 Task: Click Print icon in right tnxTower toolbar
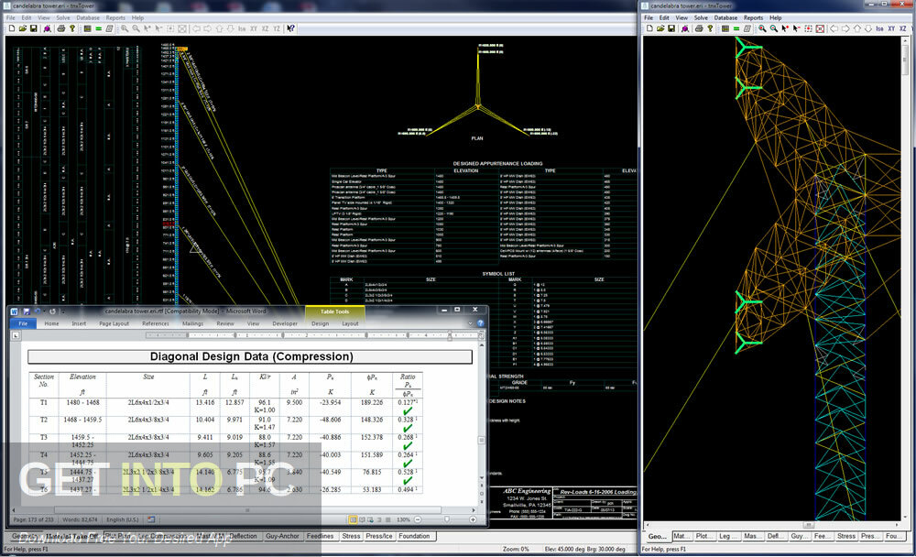[699, 28]
